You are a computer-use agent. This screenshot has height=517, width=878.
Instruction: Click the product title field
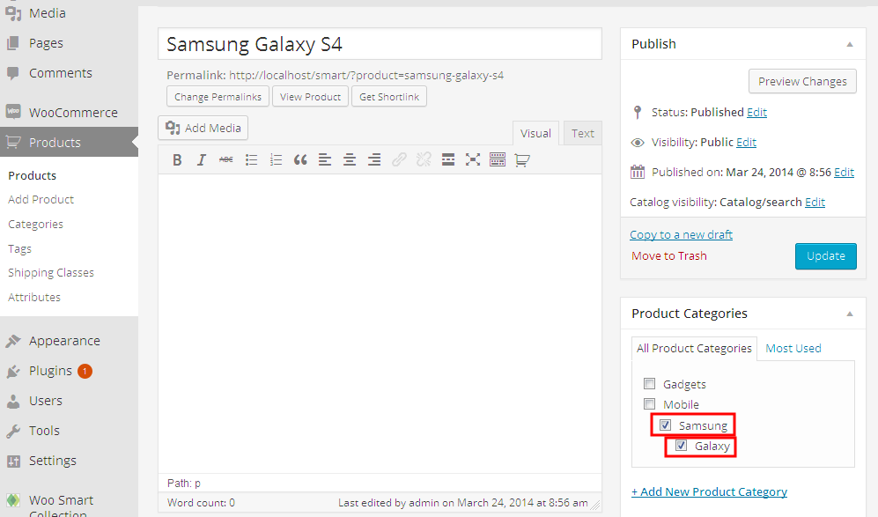click(x=380, y=44)
